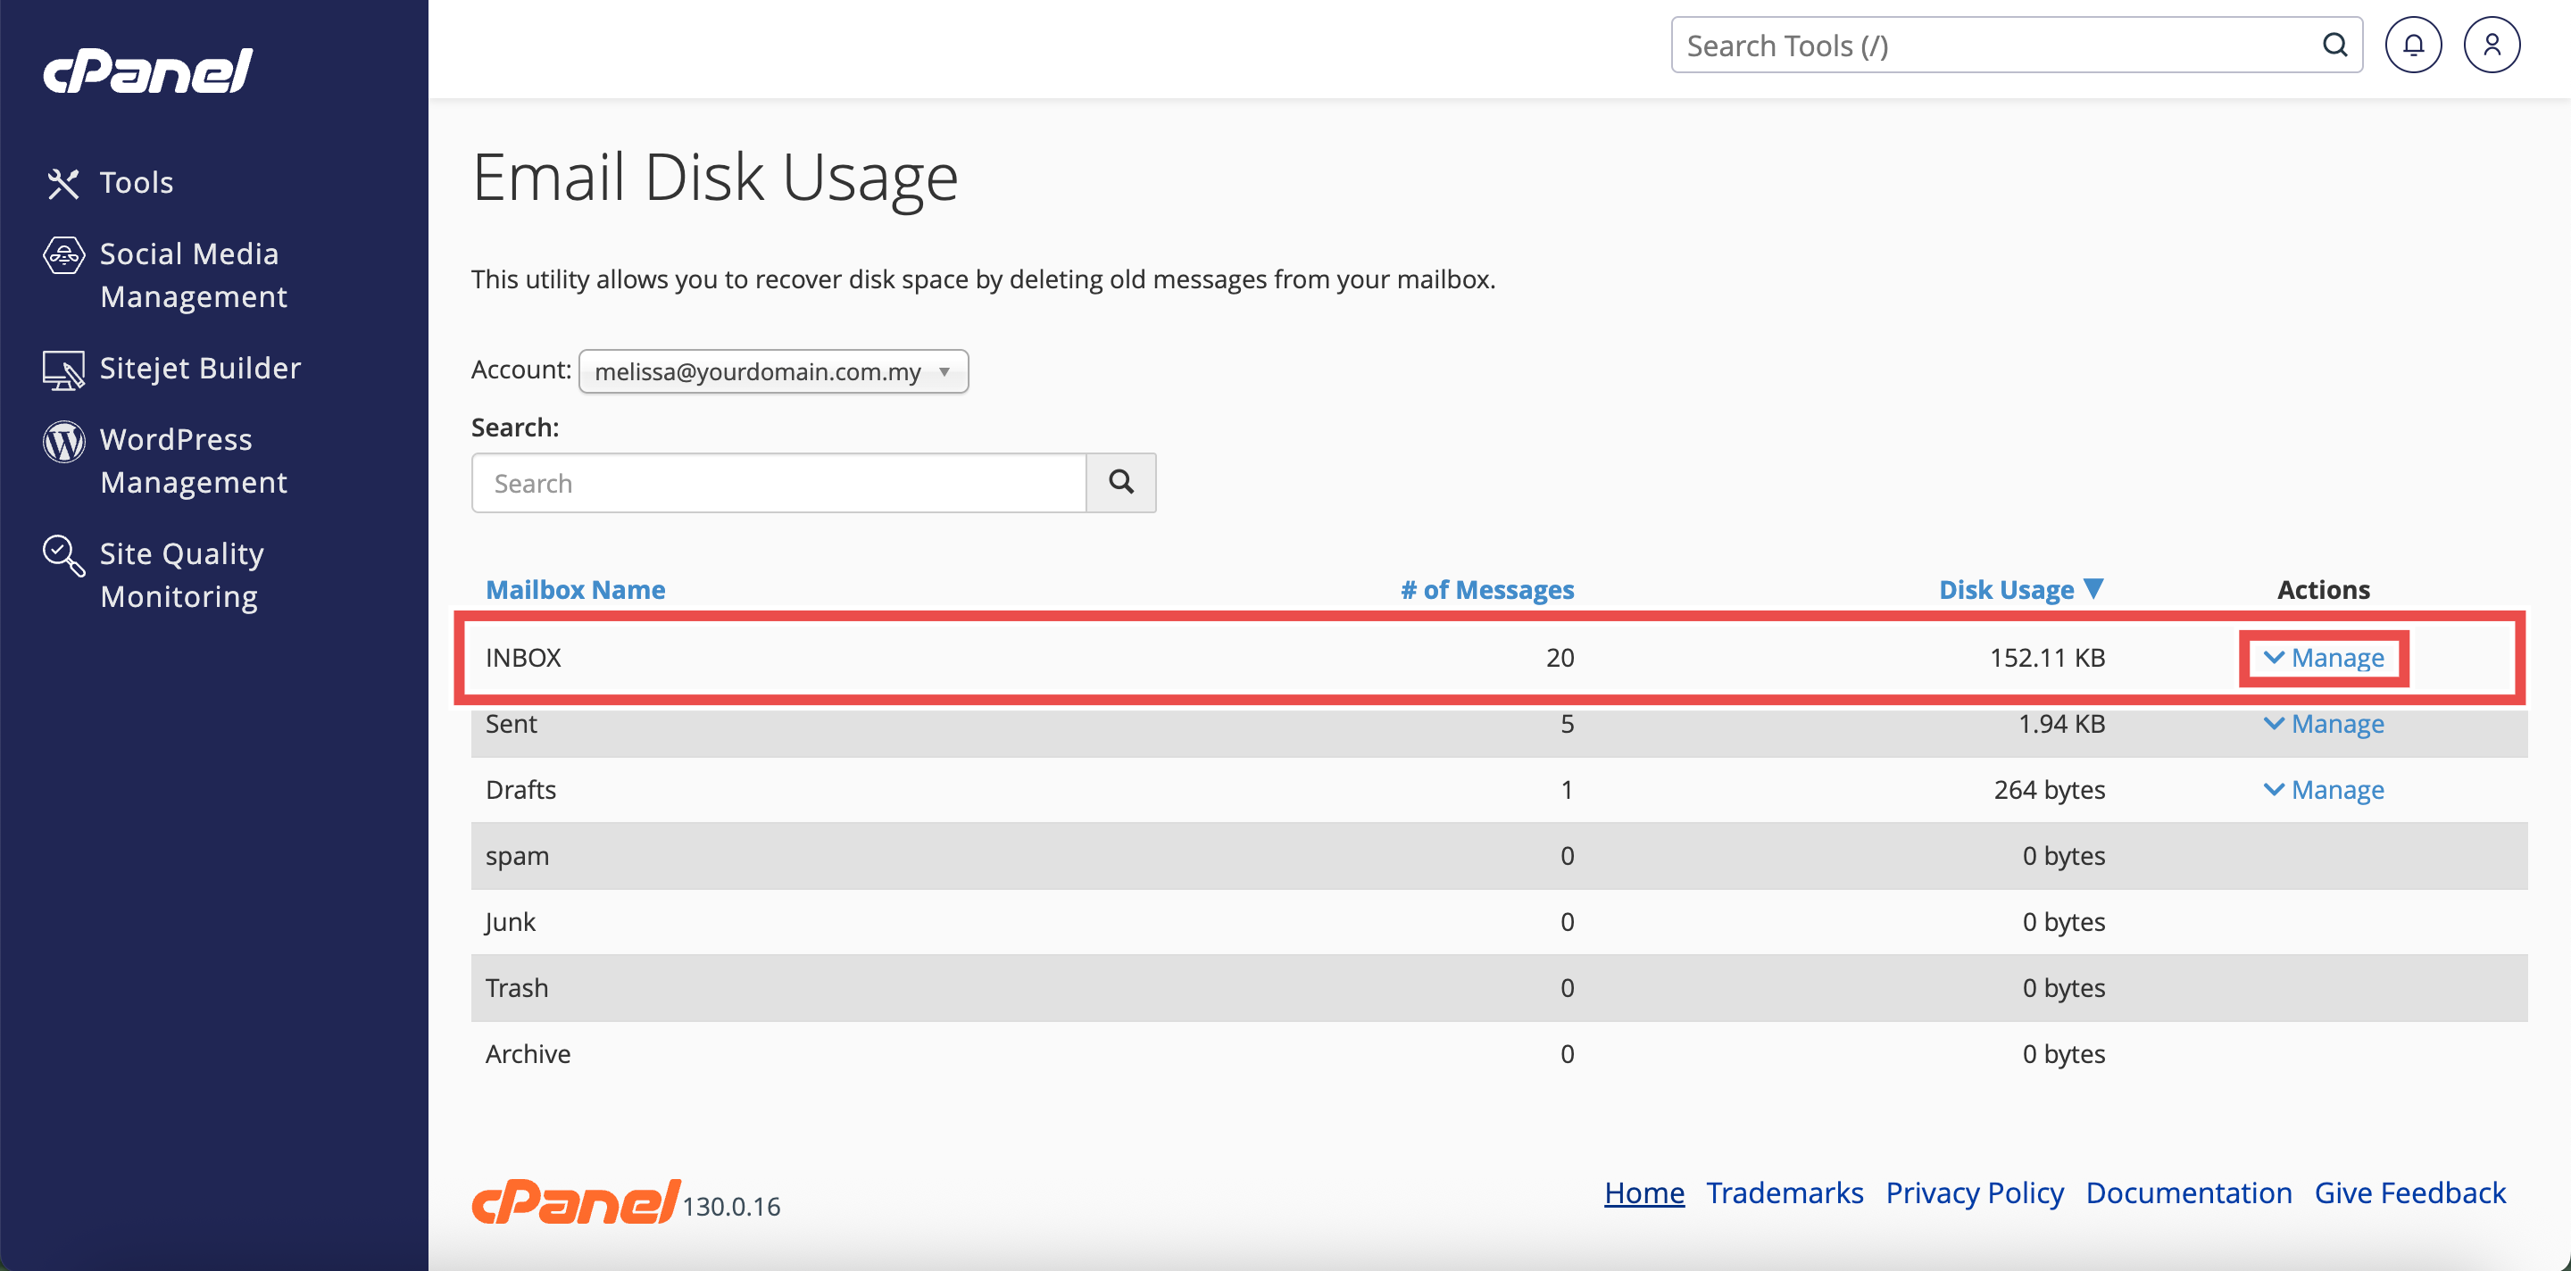This screenshot has height=1271, width=2571.
Task: Click the Give Feedback footer link
Action: (2409, 1192)
